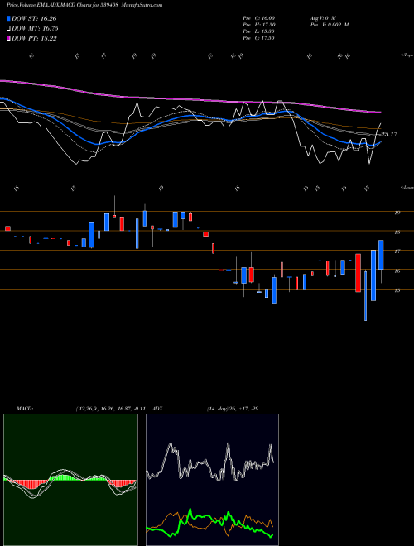
Task: Click the 'Pre L: 15.30' value
Action: (258, 31)
